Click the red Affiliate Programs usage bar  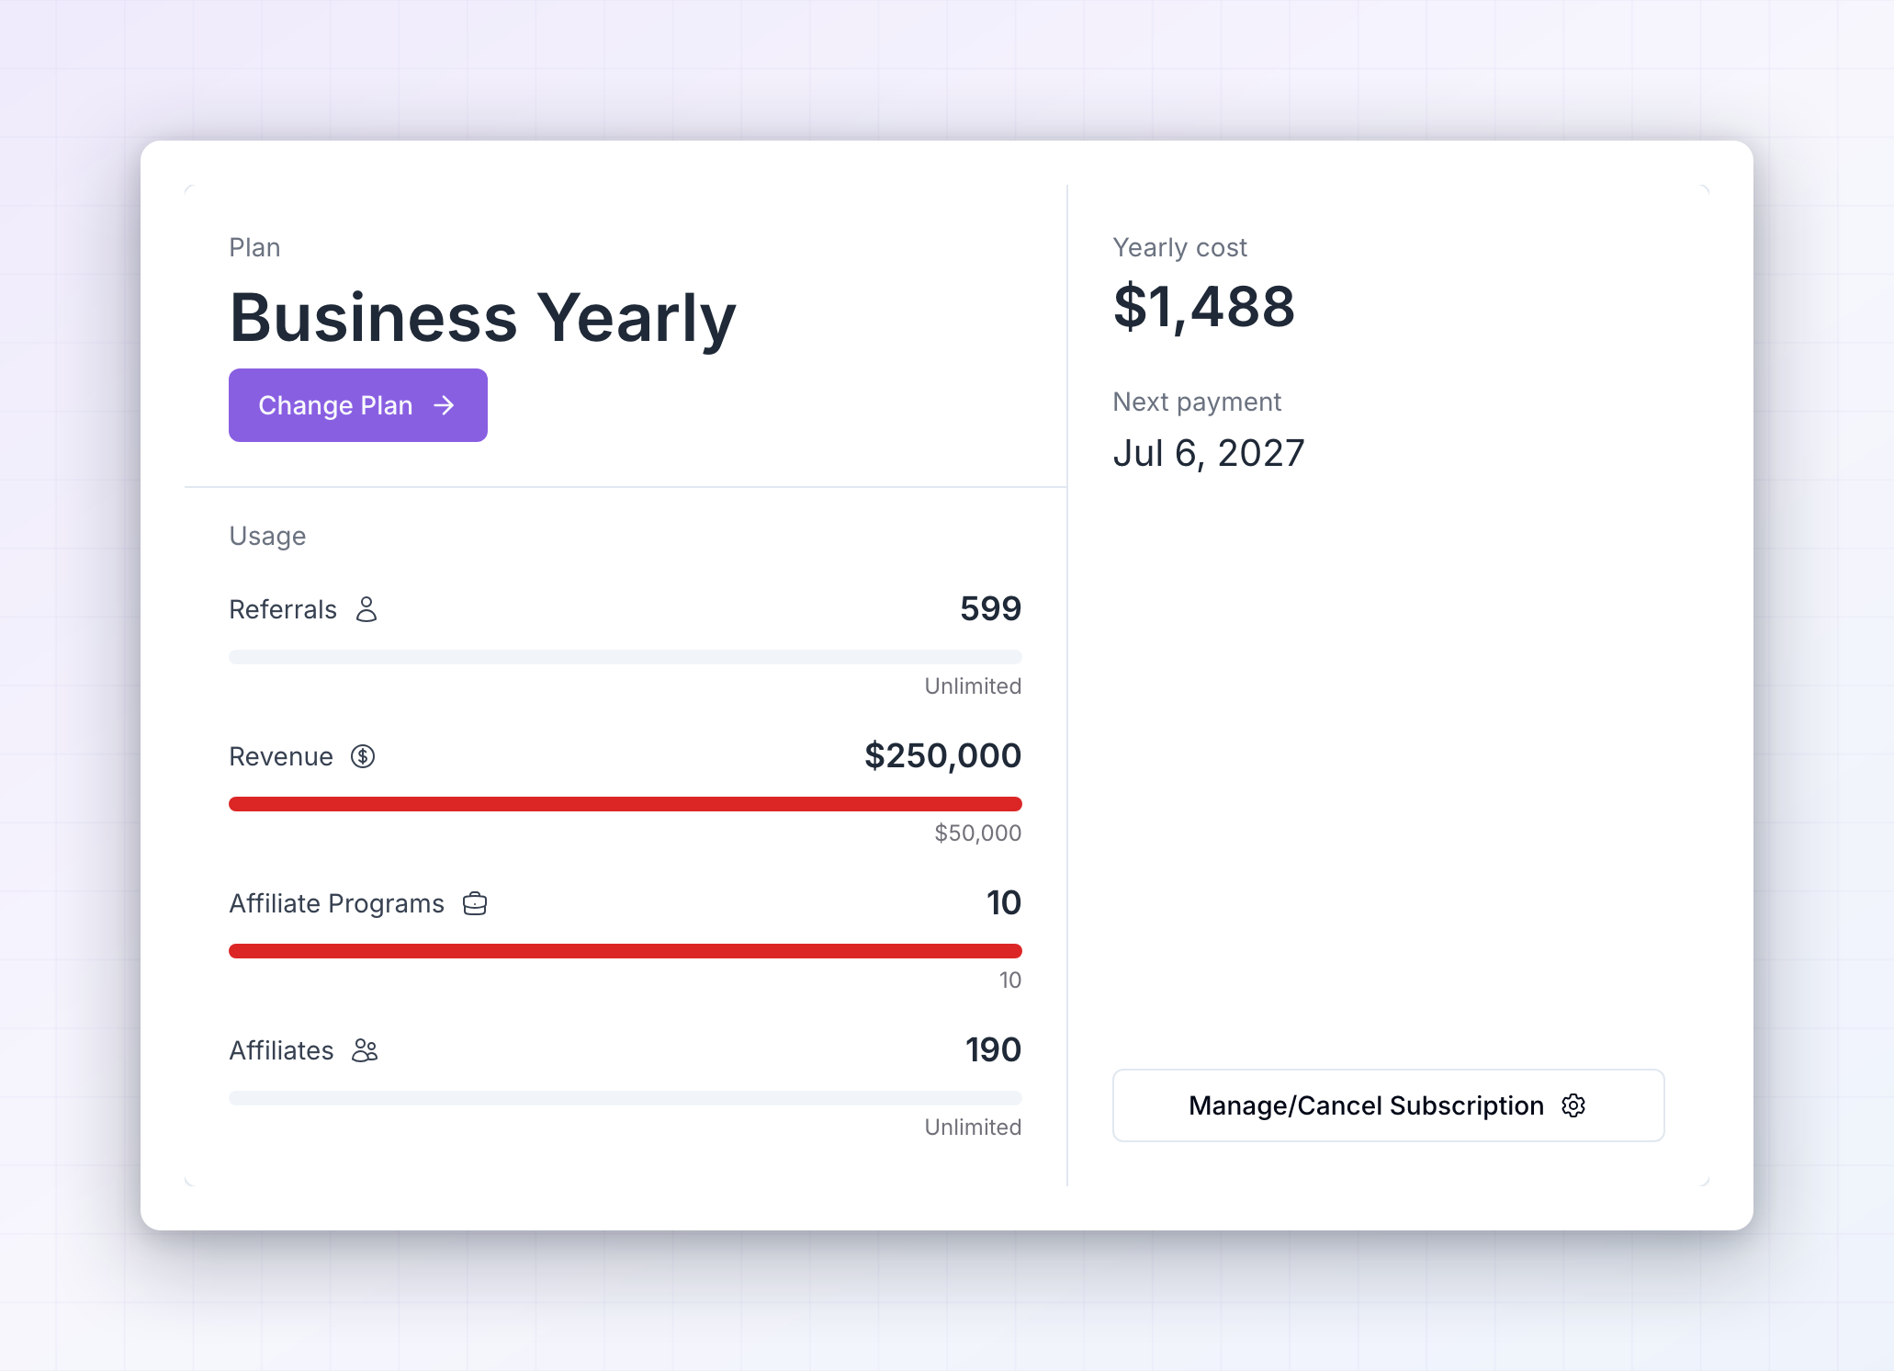coord(626,951)
